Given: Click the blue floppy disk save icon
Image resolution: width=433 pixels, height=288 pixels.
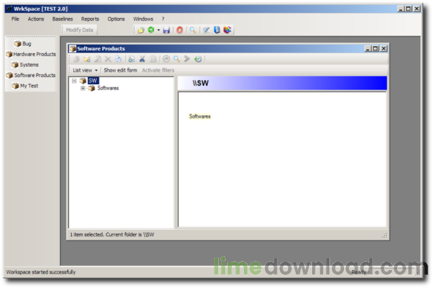Looking at the screenshot, I should point(166,30).
